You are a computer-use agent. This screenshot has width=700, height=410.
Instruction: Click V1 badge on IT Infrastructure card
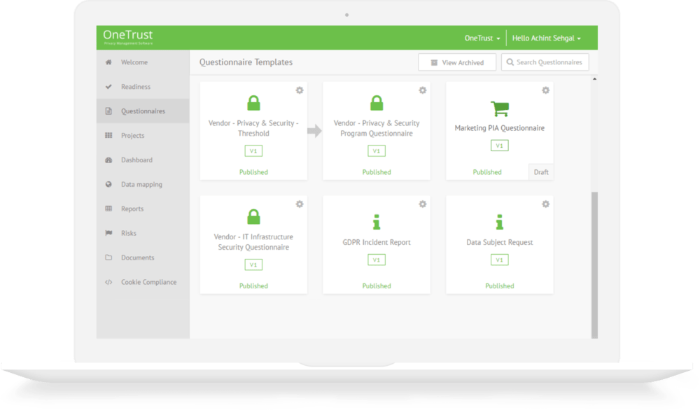253,264
